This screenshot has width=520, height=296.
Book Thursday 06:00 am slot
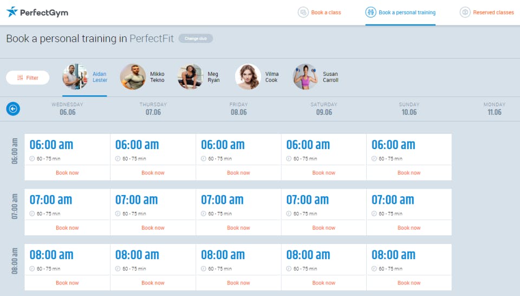153,173
